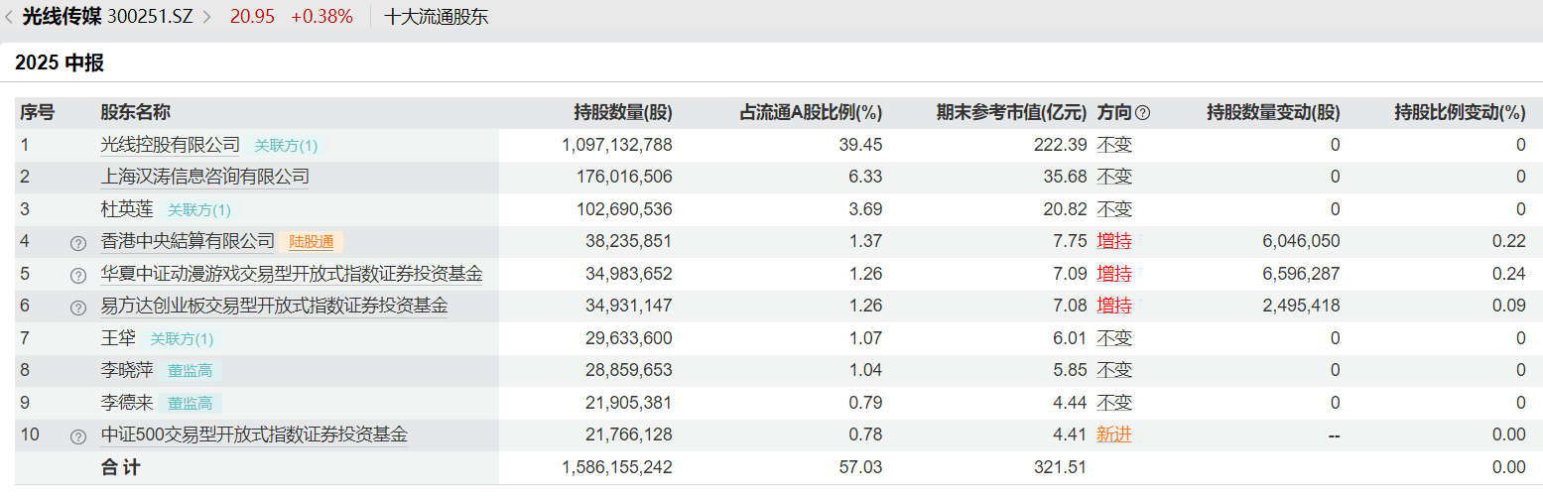Click 新进 direction link in row 10
Image resolution: width=1543 pixels, height=496 pixels.
click(1113, 434)
